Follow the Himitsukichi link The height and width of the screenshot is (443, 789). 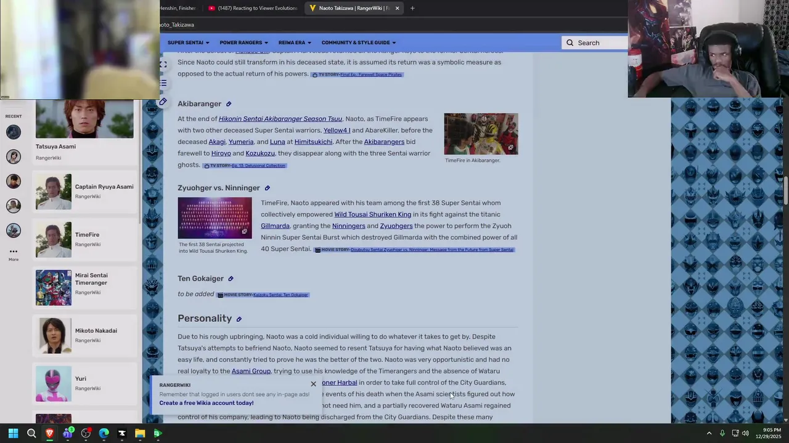[313, 142]
